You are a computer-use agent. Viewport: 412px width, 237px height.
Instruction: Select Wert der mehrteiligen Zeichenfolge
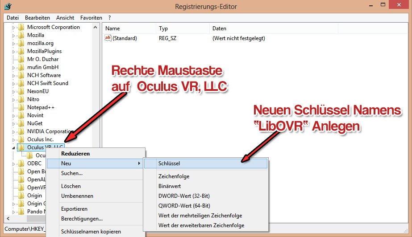[206, 216]
